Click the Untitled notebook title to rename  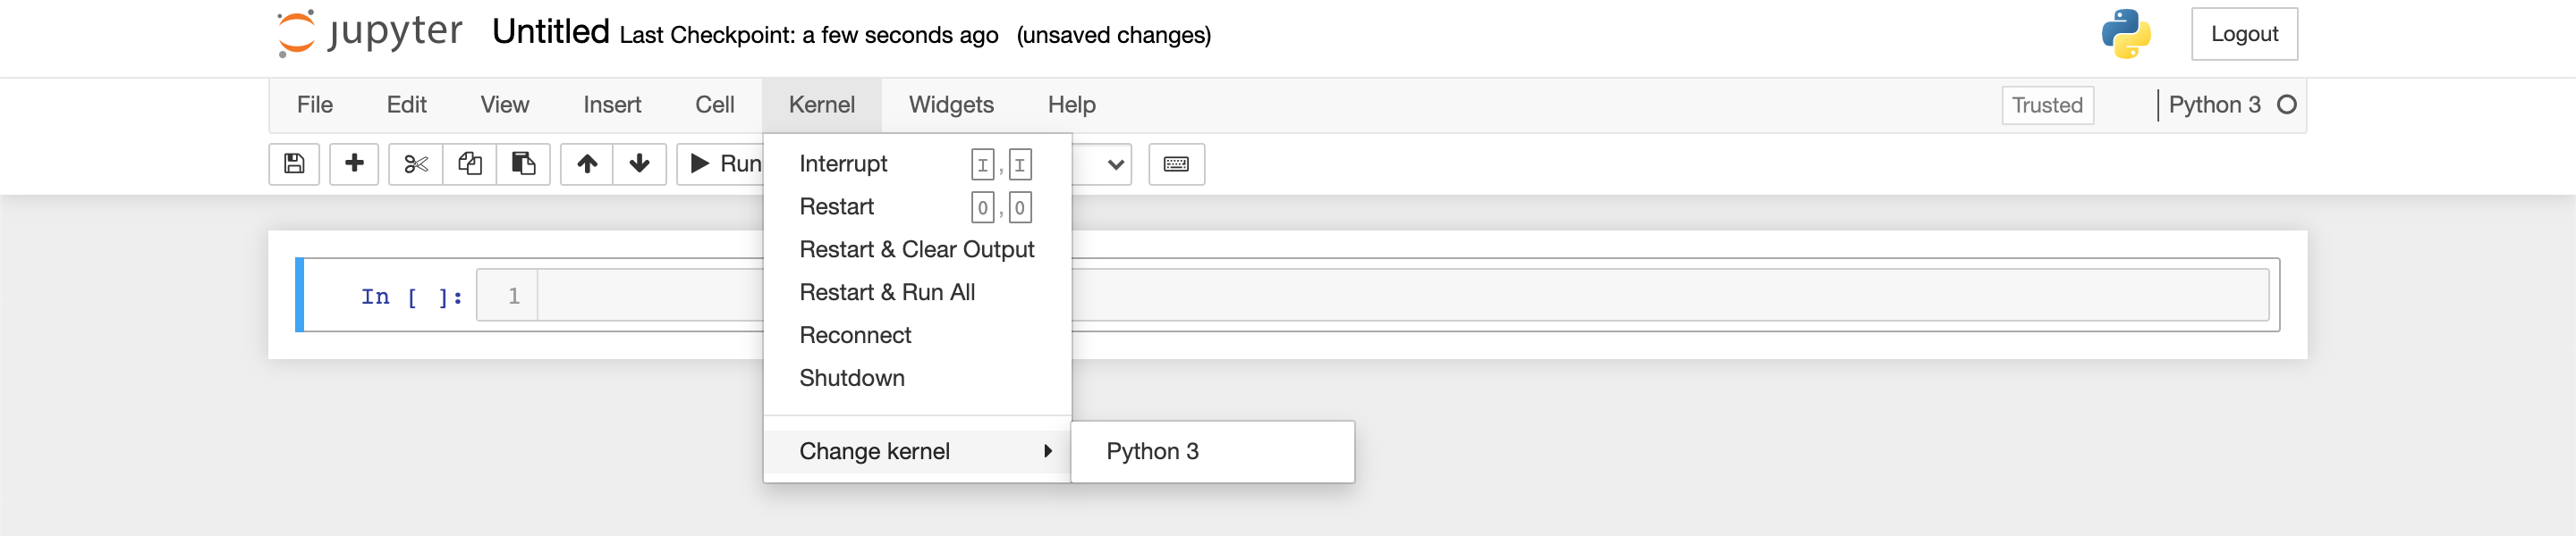(550, 32)
